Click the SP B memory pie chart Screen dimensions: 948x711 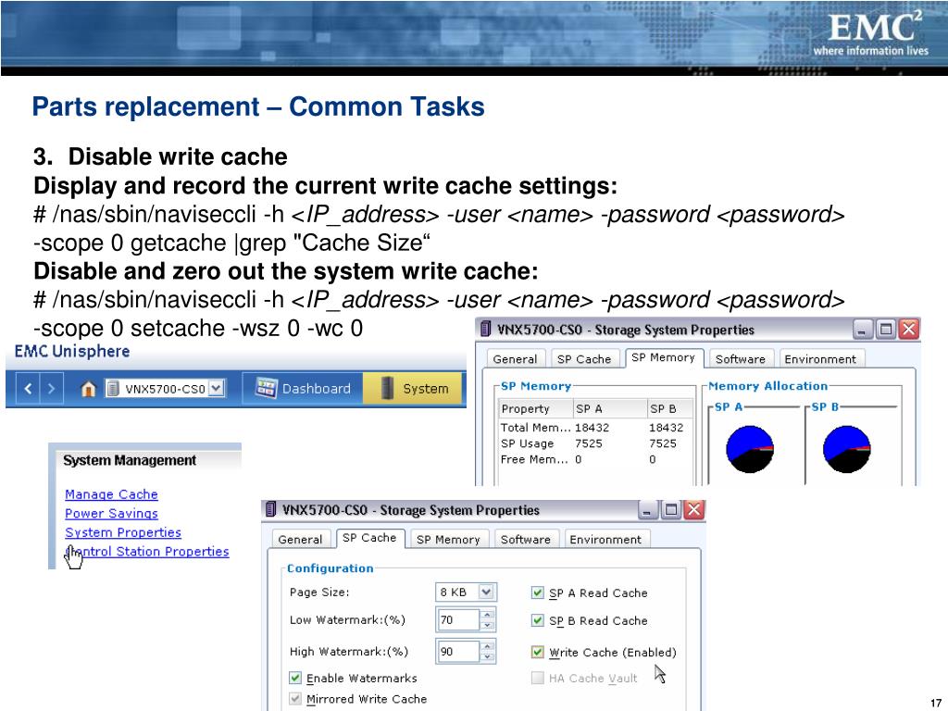[846, 449]
